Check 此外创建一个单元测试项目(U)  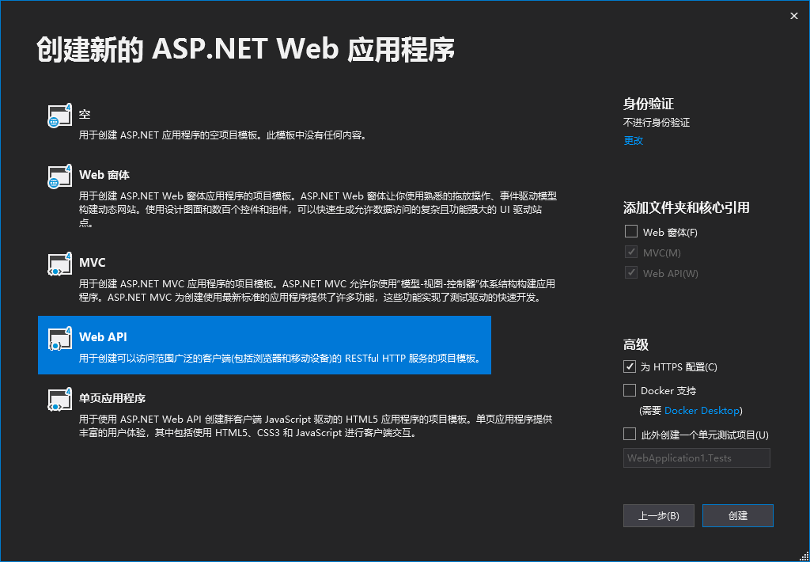tap(630, 434)
